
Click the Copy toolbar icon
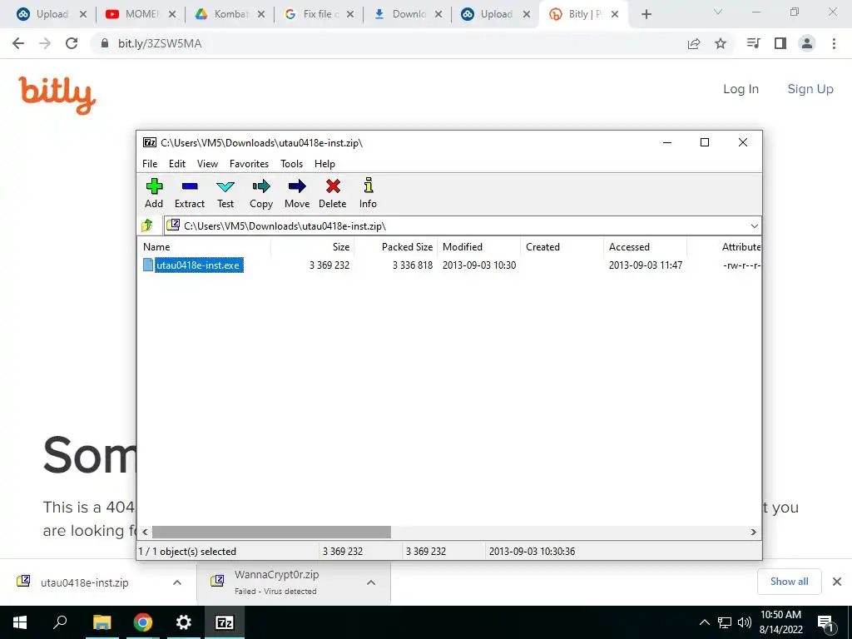[261, 193]
